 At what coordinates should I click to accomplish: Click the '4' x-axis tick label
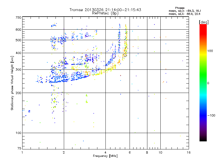[x=105, y=152]
